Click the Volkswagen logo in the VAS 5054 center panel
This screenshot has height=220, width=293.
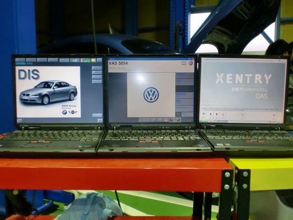pos(151,95)
